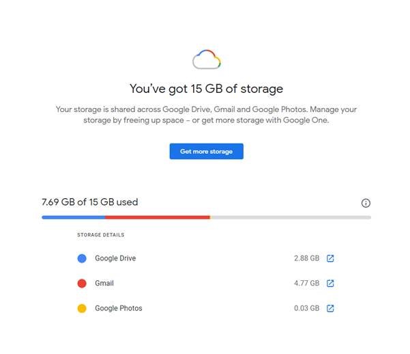Click the 0.03 GB Photos usage value
This screenshot has height=354, width=410.
coord(306,308)
